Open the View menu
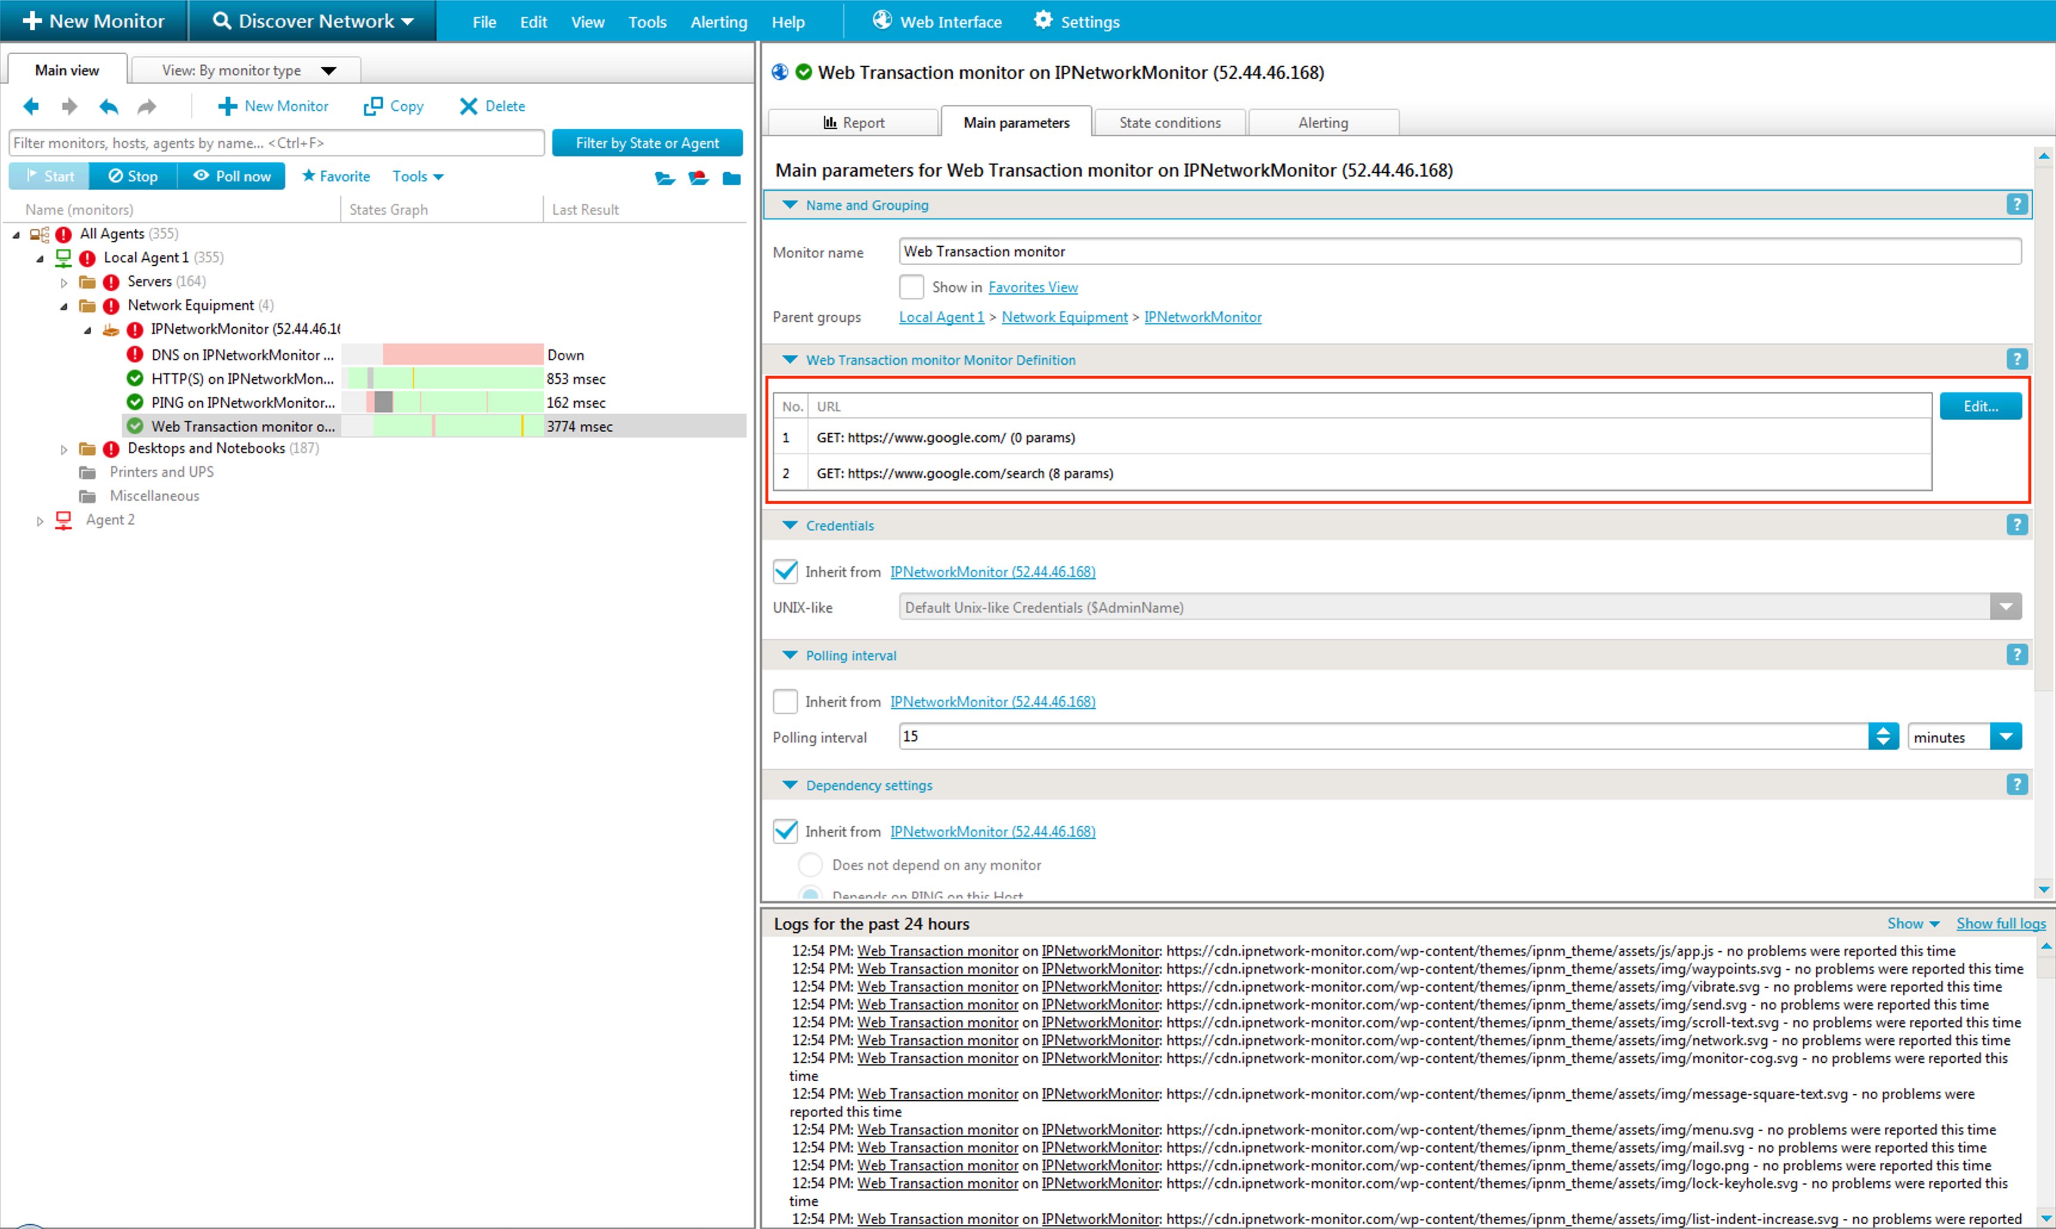The height and width of the screenshot is (1229, 2056). 587,23
